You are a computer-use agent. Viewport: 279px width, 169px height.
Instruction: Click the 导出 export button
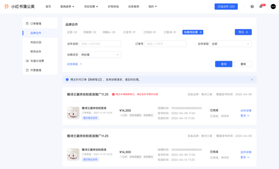point(243,32)
